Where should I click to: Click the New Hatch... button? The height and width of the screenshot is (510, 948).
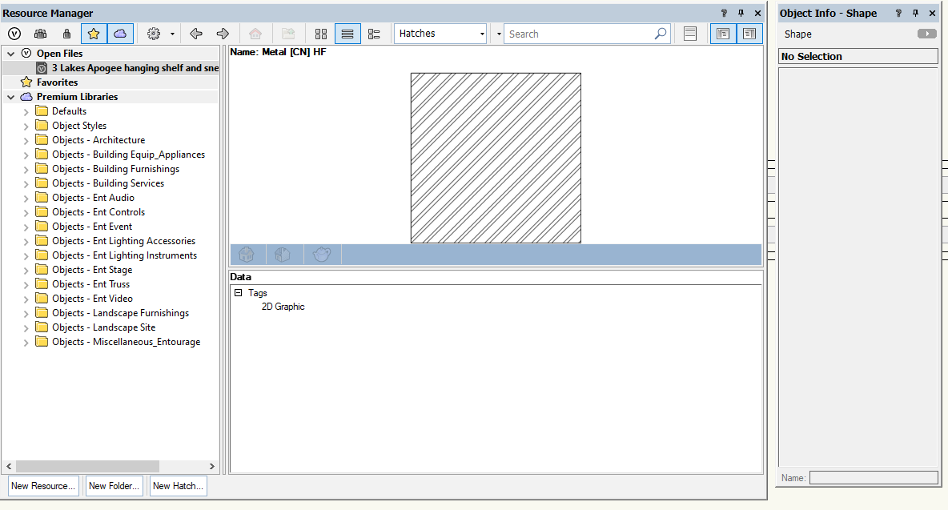178,486
